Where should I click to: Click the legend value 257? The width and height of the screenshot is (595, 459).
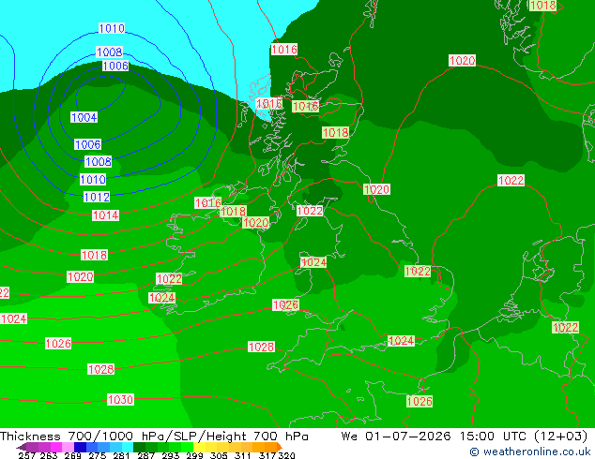pyautogui.click(x=26, y=455)
